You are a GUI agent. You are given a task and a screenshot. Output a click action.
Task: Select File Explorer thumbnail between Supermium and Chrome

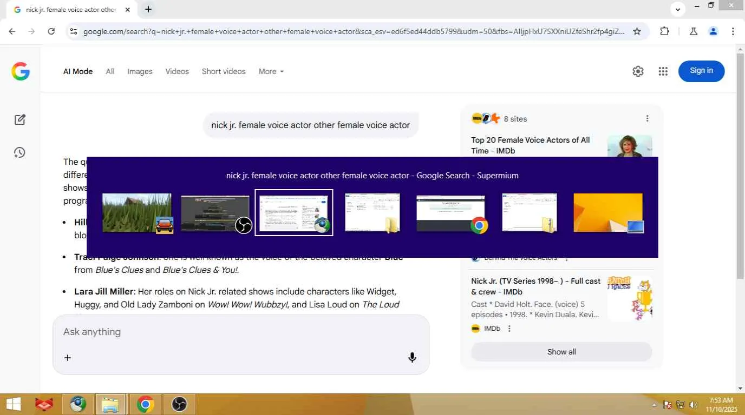pos(372,213)
